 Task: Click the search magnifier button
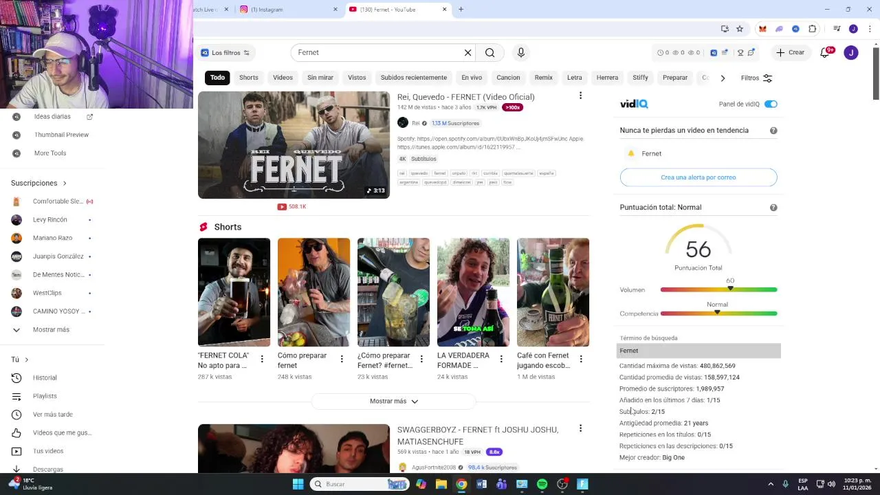(x=489, y=52)
